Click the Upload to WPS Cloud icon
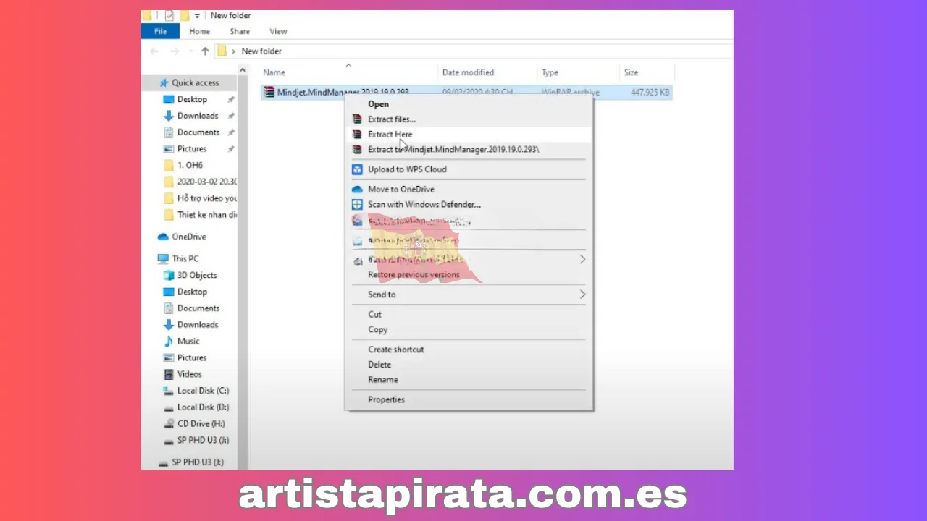Viewport: 927px width, 521px height. pos(356,169)
